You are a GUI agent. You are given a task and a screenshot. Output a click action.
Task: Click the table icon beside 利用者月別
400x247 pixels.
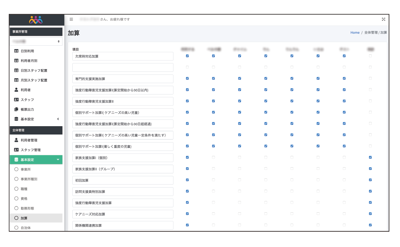click(16, 61)
